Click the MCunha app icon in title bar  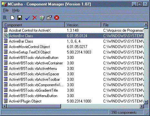click(4, 4)
